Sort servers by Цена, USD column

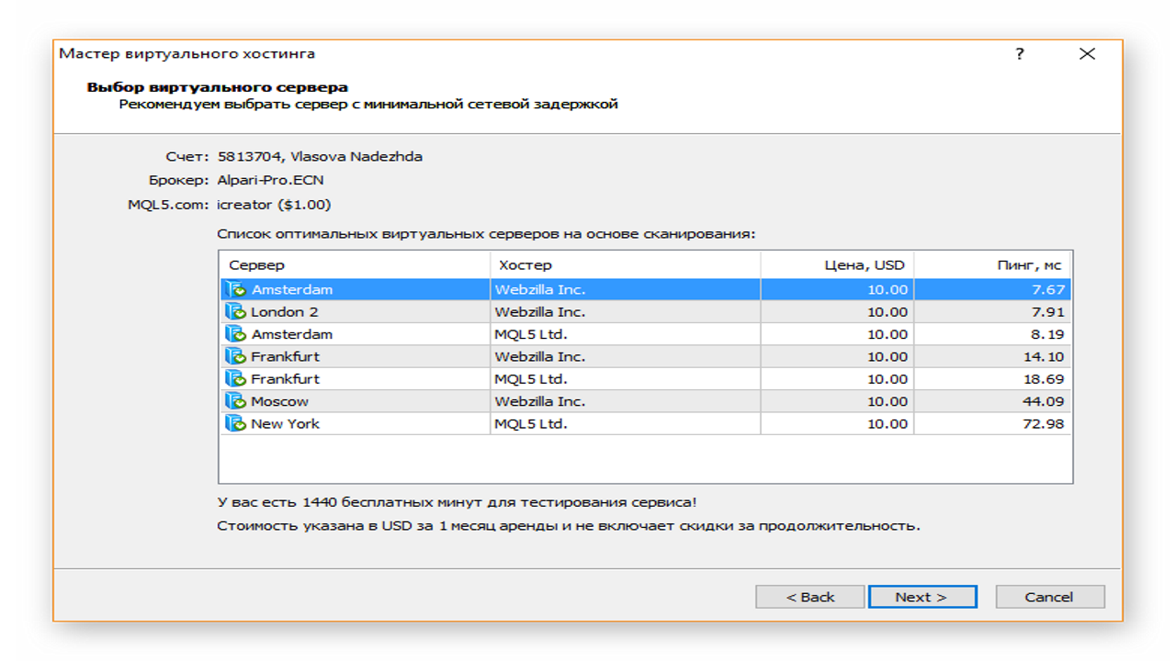click(837, 264)
